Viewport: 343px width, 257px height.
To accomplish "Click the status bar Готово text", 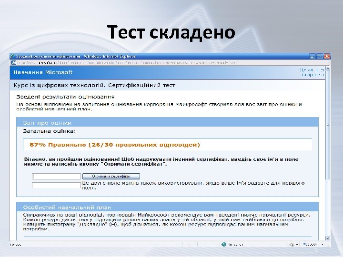I will 16,244.
